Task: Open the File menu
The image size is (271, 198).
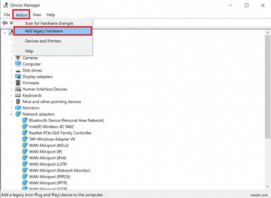Action: click(x=6, y=15)
